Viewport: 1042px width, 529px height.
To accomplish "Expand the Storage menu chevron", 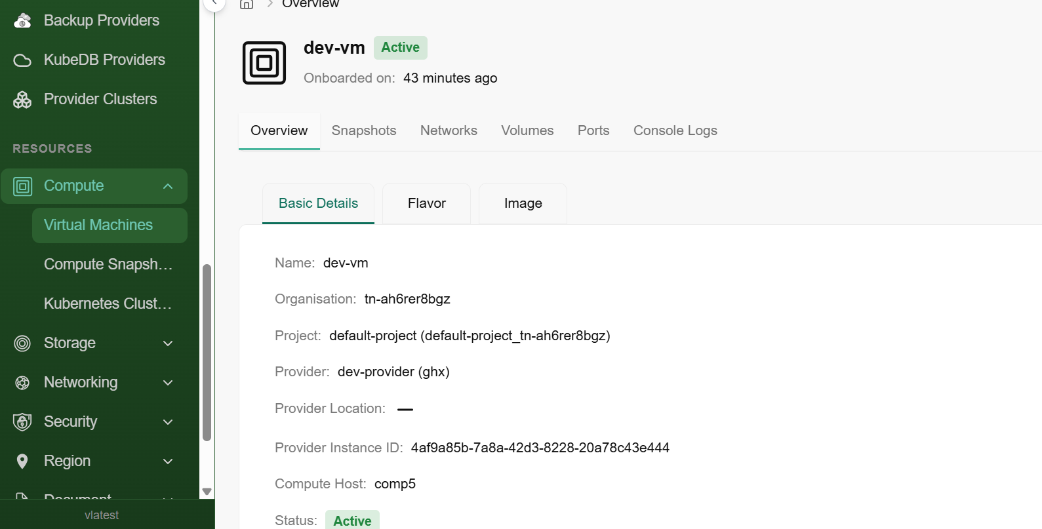I will coord(168,343).
